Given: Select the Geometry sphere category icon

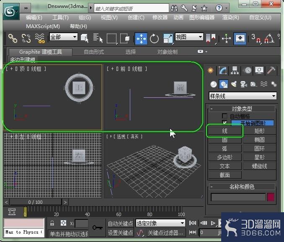Looking at the screenshot, I should 214,84.
